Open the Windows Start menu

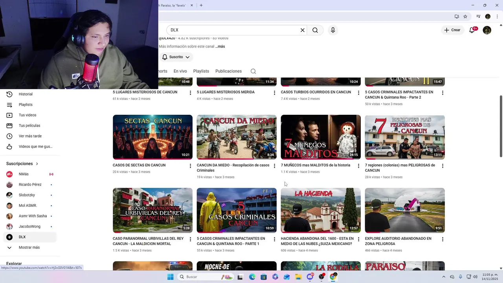pos(170,277)
